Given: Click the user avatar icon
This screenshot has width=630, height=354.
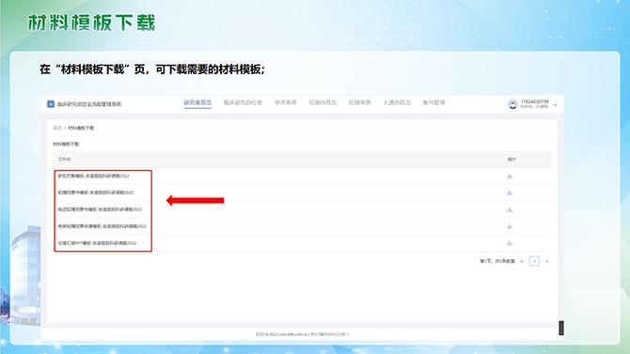Looking at the screenshot, I should point(512,104).
